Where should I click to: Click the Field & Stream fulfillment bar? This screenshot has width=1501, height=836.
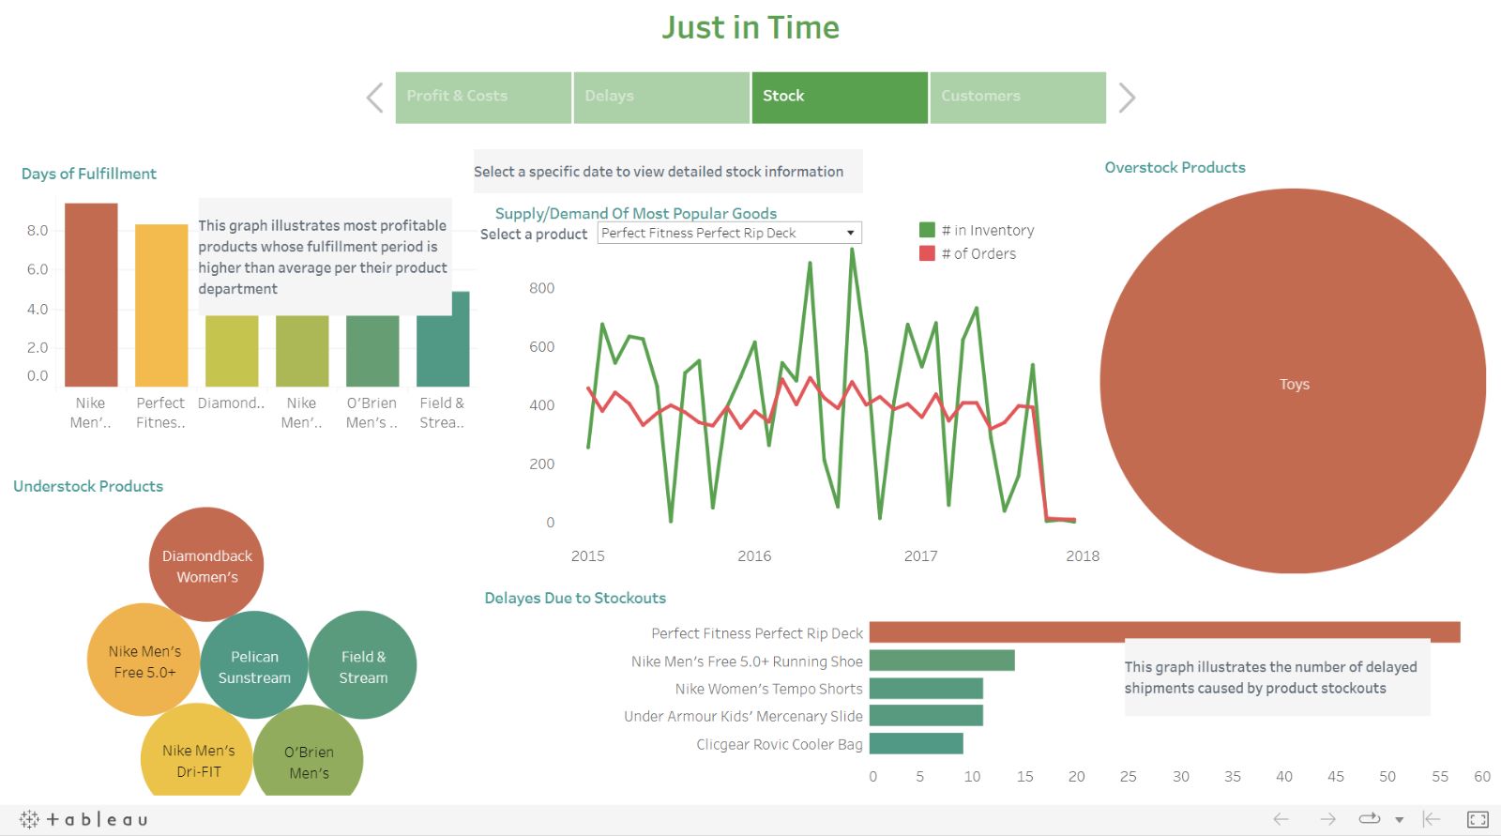click(x=443, y=339)
